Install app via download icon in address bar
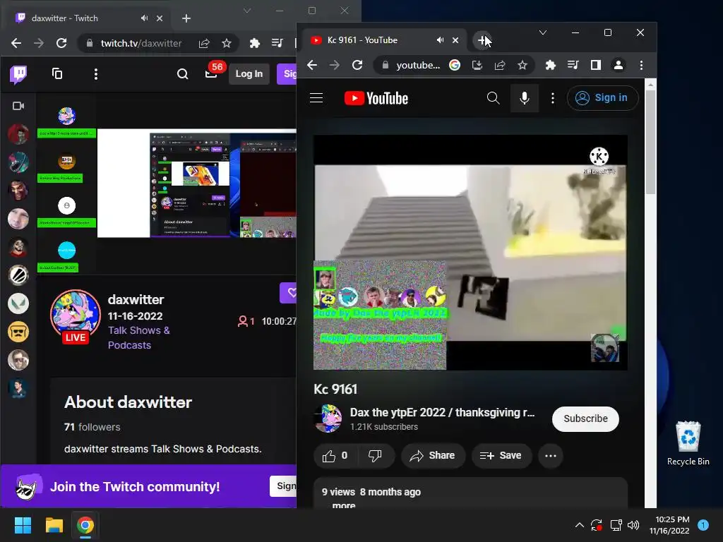The height and width of the screenshot is (542, 723). click(x=477, y=65)
